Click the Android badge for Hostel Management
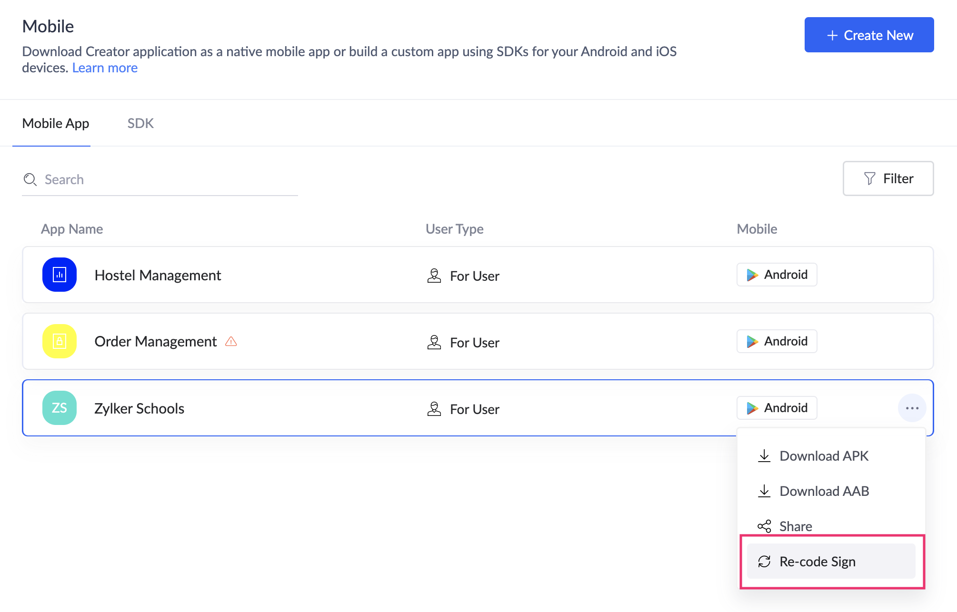 (x=777, y=275)
